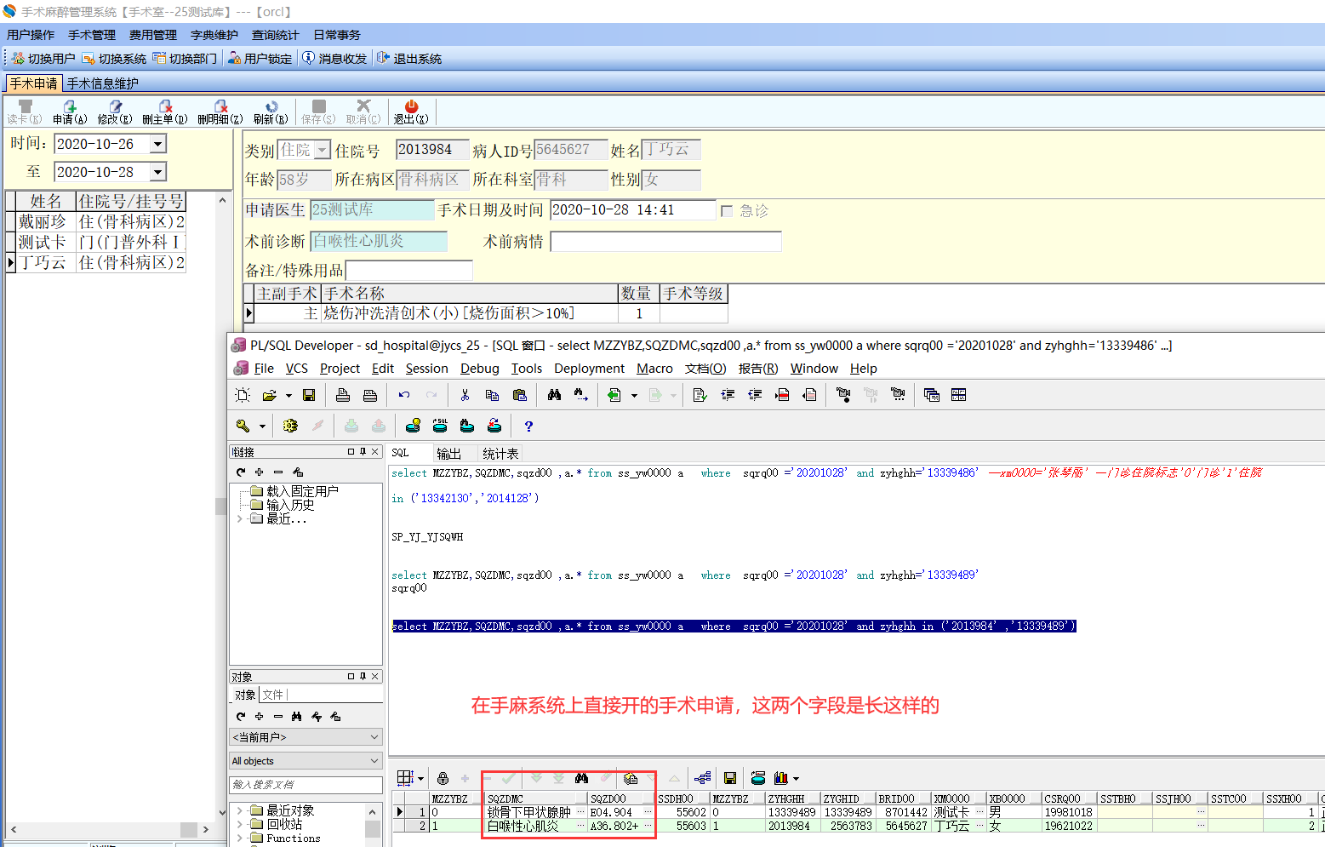This screenshot has width=1325, height=847.
Task: Click the Print icon in PL/SQL toolbar
Action: pos(343,395)
